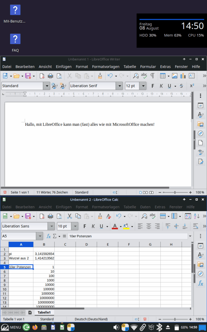207x332 pixels.
Task: Click Clone Formatting brush in Writer
Action: pos(100,76)
